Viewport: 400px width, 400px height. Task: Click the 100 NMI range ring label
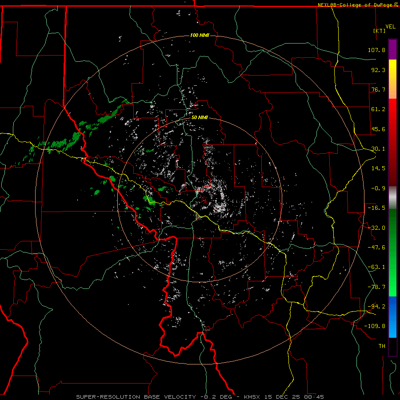tap(200, 35)
